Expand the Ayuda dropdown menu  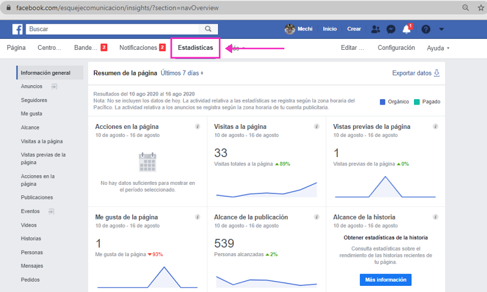coord(438,48)
